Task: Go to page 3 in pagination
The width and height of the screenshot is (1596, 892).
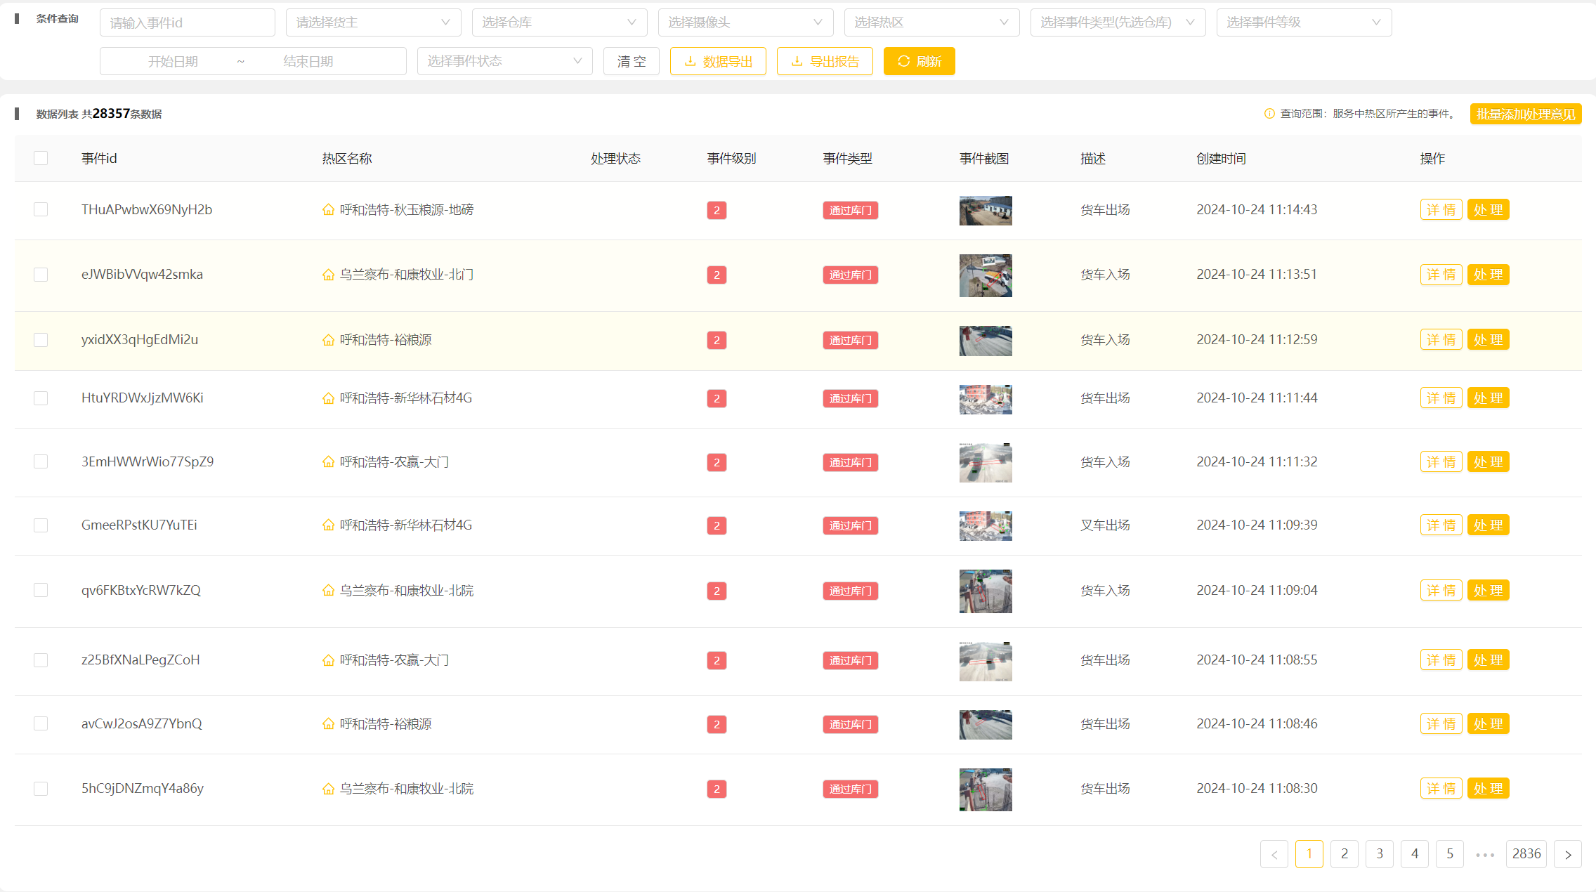Action: tap(1379, 854)
